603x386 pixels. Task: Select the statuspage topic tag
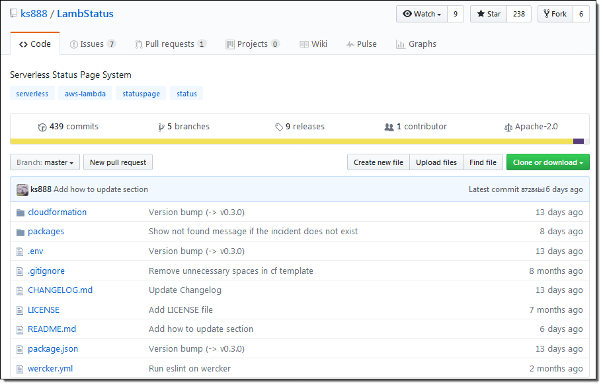[141, 94]
